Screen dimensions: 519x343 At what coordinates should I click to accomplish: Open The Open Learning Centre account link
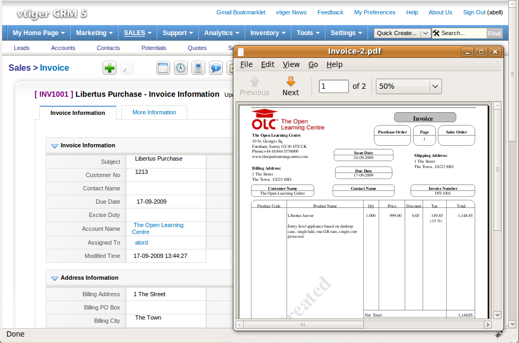158,229
